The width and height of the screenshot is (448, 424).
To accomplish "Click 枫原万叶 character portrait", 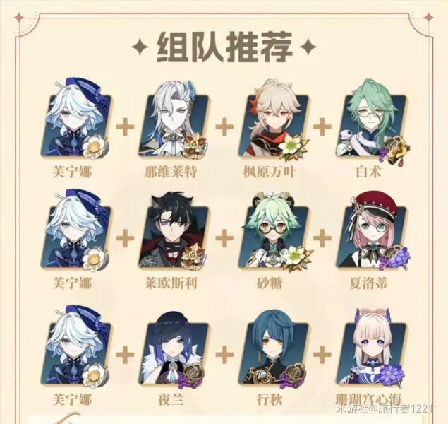I will point(274,119).
